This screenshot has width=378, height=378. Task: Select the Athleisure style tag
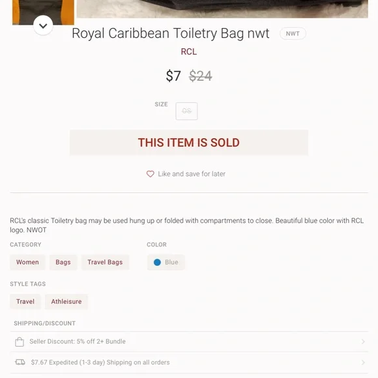pyautogui.click(x=66, y=302)
